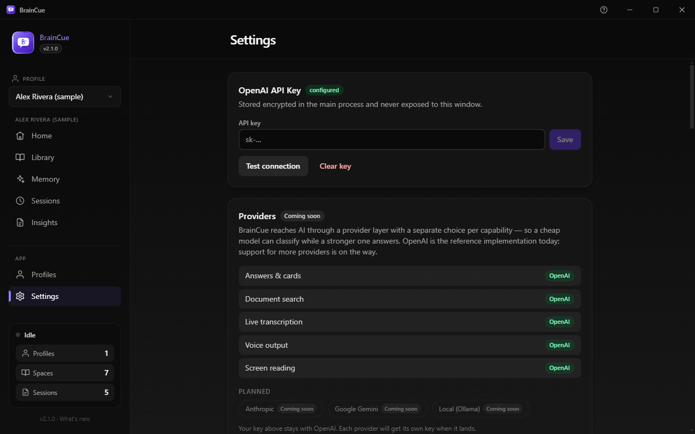Click the Google Gemini planned provider chip
This screenshot has width=695, height=434.
point(377,409)
